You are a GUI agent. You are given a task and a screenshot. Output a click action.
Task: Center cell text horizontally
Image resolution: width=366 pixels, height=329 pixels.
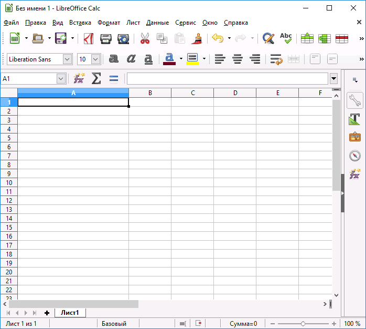[238, 59]
